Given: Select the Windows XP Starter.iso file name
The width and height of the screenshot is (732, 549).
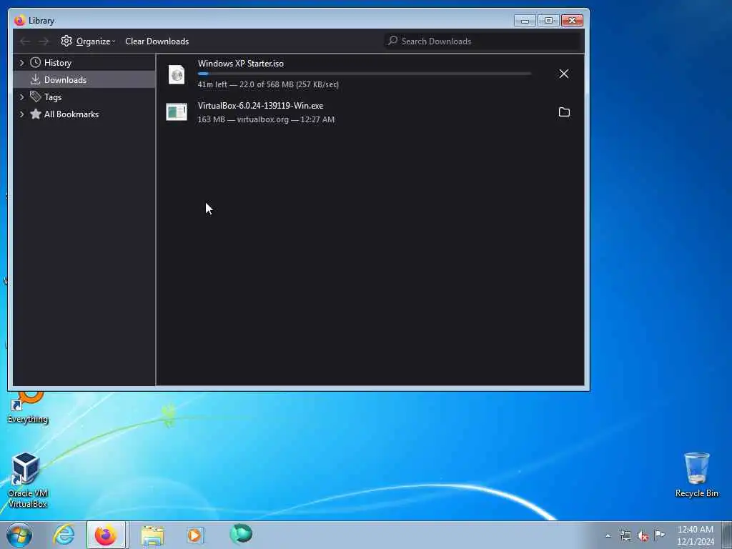Looking at the screenshot, I should 240,64.
